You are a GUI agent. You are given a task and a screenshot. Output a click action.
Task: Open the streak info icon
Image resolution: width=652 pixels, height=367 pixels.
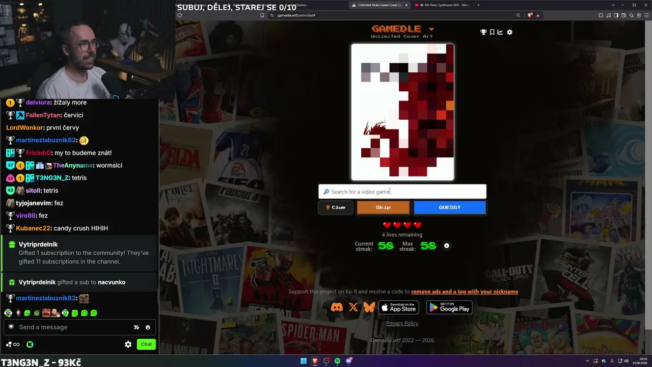(x=447, y=246)
